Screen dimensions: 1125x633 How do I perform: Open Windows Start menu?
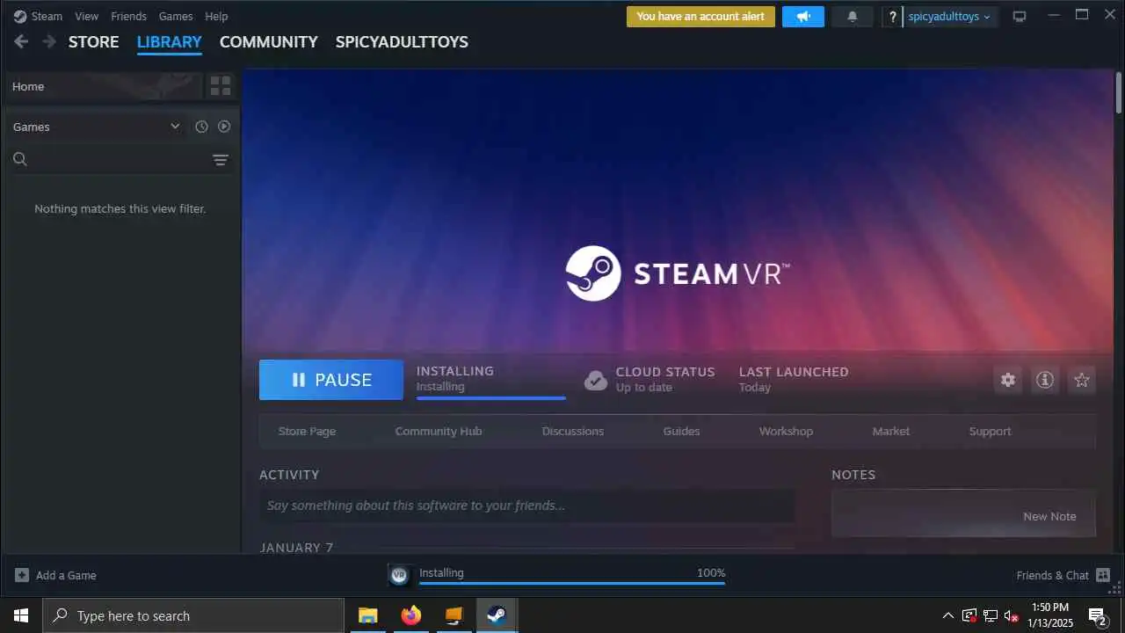(21, 615)
